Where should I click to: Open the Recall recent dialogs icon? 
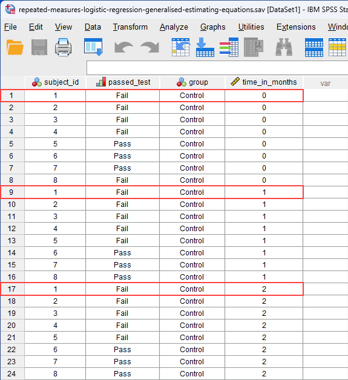(93, 47)
